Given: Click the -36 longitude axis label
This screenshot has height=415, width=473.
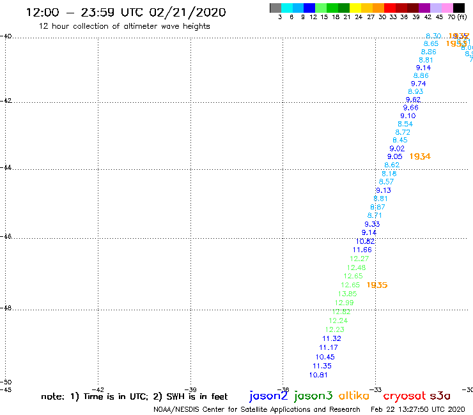Looking at the screenshot, I should (283, 390).
